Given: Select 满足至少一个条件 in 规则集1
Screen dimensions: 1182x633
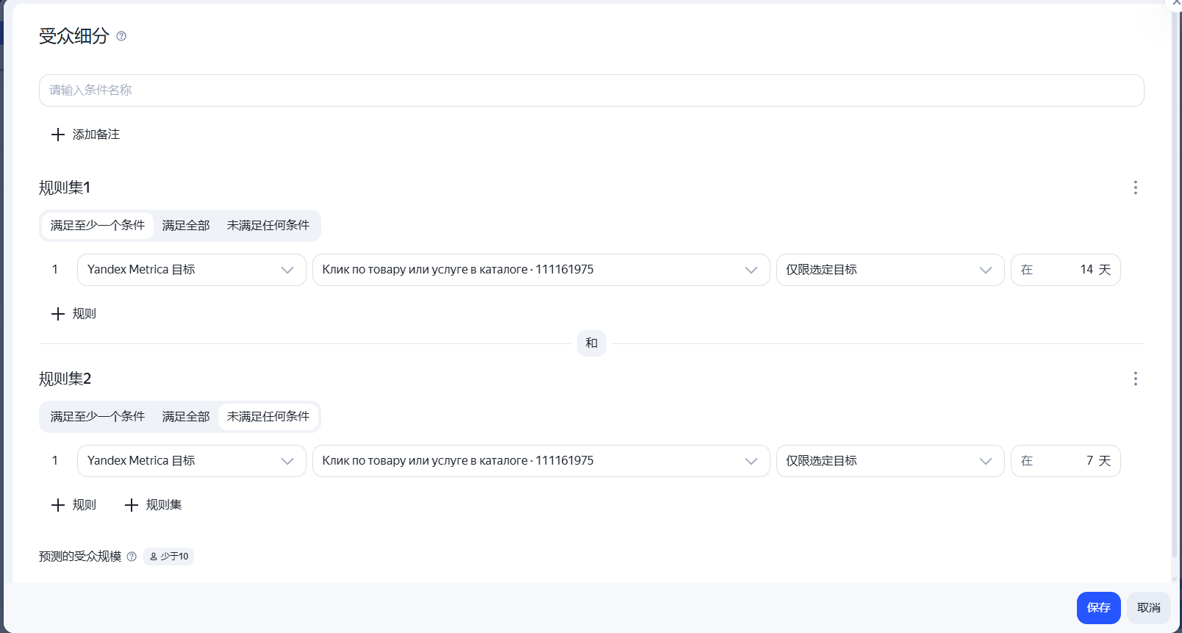Looking at the screenshot, I should point(98,226).
